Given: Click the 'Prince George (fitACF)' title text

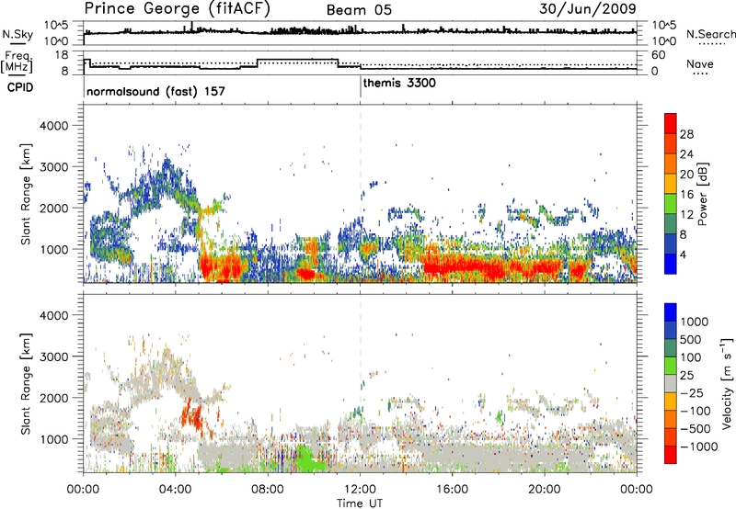Looking at the screenshot, I should click(x=178, y=8).
